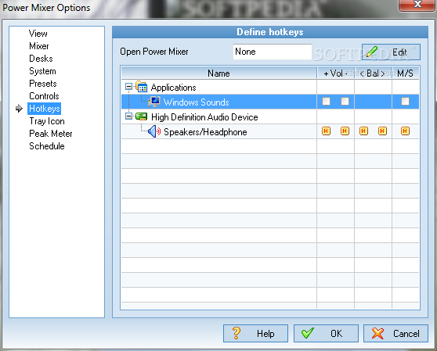Viewport: 437px width, 351px height.
Task: Select Hotkeys in the options list
Action: pyautogui.click(x=45, y=109)
